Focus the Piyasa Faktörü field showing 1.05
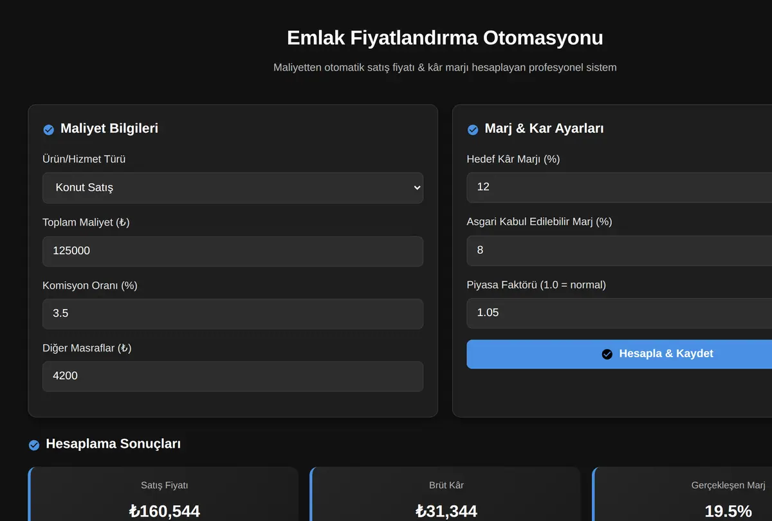The width and height of the screenshot is (772, 521). [x=619, y=313]
